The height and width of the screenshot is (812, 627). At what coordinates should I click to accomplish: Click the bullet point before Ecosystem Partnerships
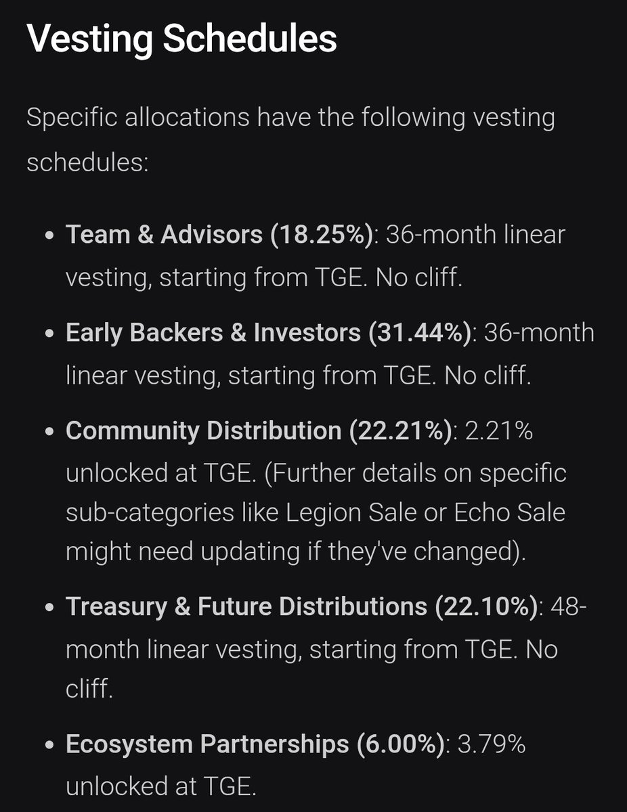47,746
